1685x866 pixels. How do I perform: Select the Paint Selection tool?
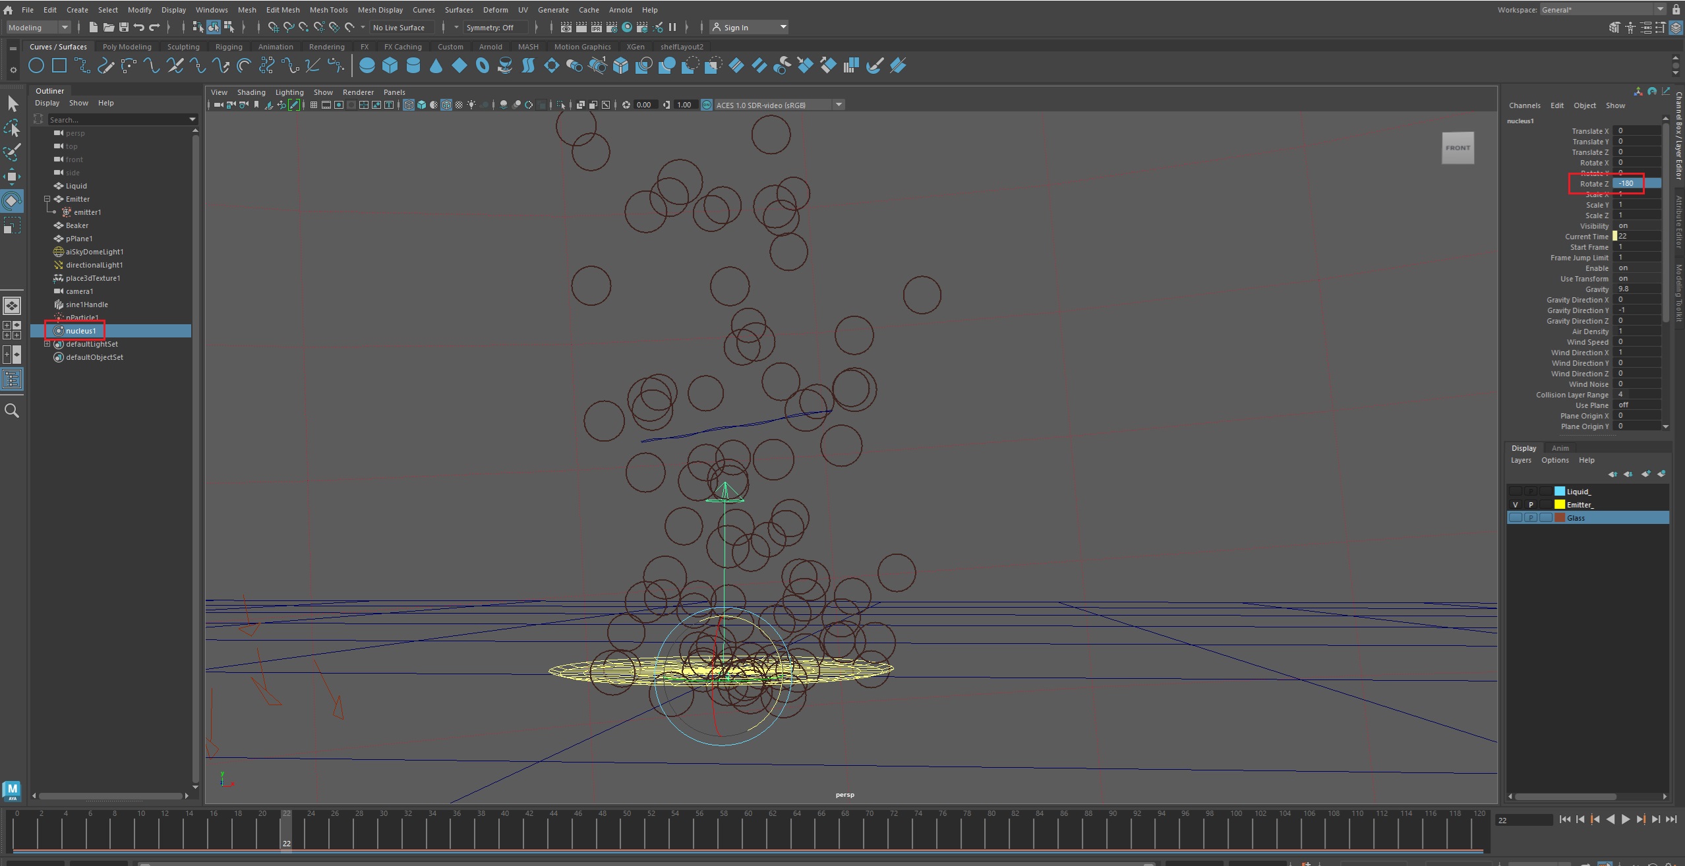(12, 152)
